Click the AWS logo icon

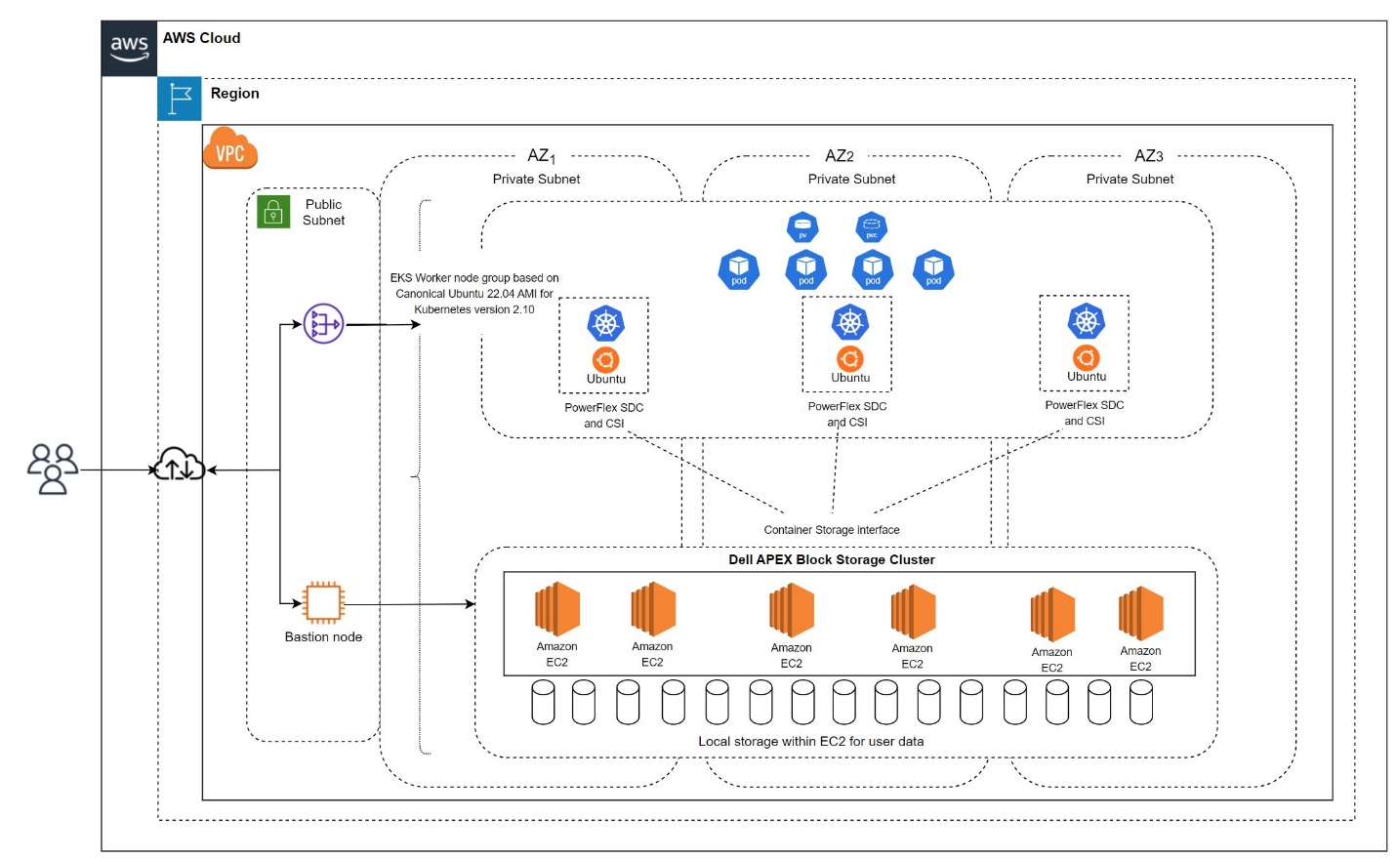tap(129, 49)
